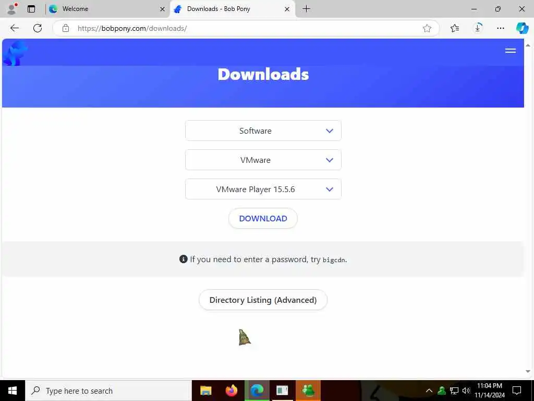Screen dimensions: 534x401
Task: Open the notification center icon
Action: coord(517,391)
